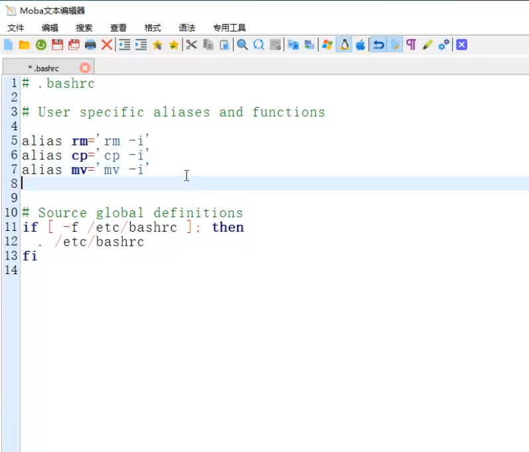The width and height of the screenshot is (529, 452).
Task: Toggle word wrap with the blue return-arrow icon
Action: pyautogui.click(x=378, y=45)
